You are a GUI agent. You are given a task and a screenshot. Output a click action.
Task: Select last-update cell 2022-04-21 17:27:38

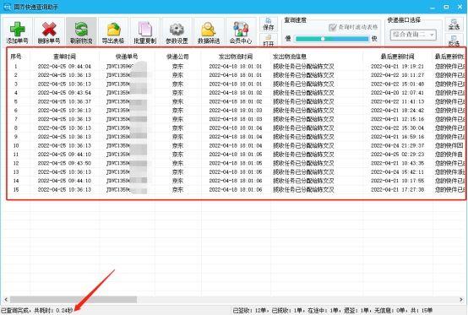(397, 189)
